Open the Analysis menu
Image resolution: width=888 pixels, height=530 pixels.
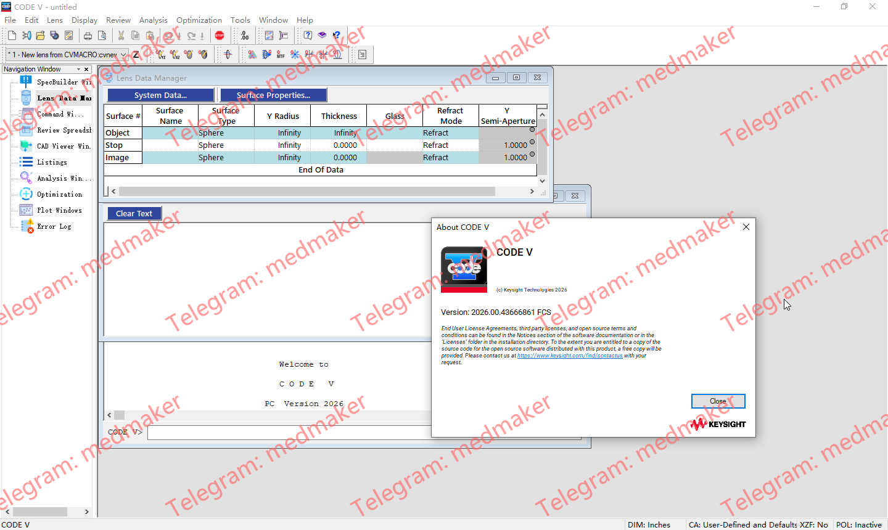[x=154, y=20]
